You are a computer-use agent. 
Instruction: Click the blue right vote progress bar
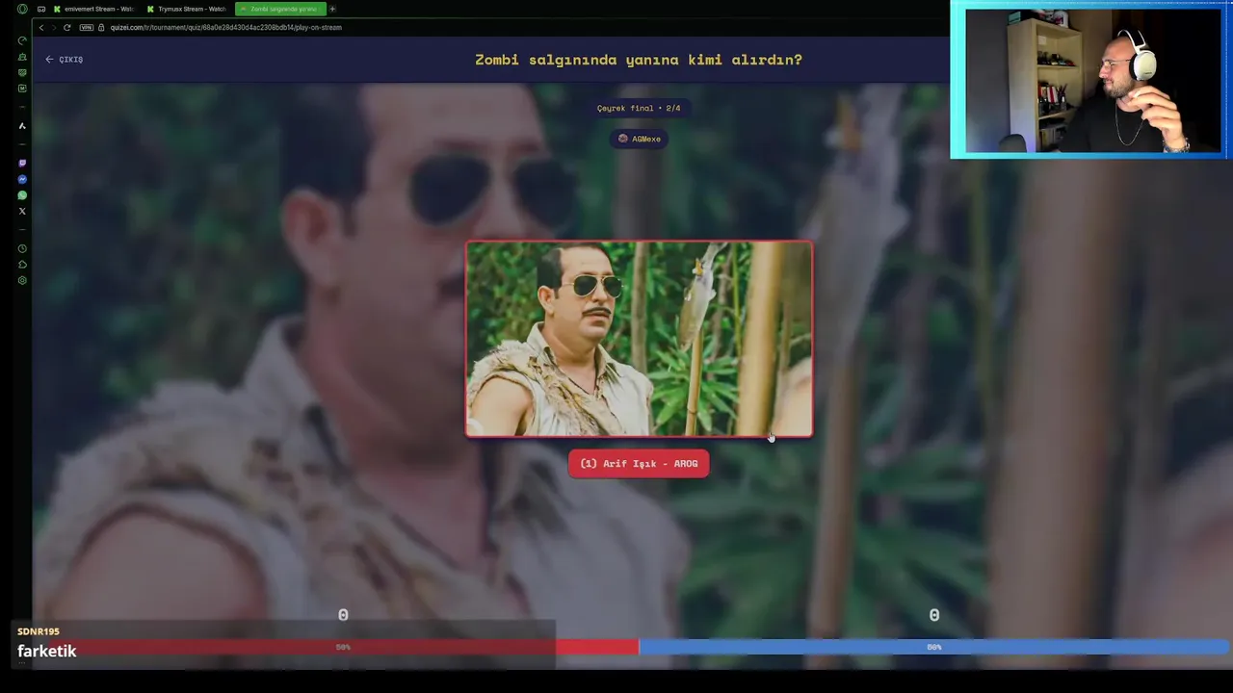pos(934,647)
